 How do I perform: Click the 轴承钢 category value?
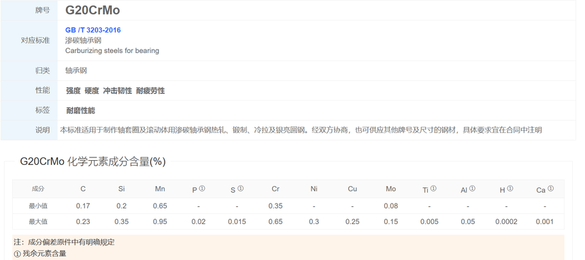(76, 71)
